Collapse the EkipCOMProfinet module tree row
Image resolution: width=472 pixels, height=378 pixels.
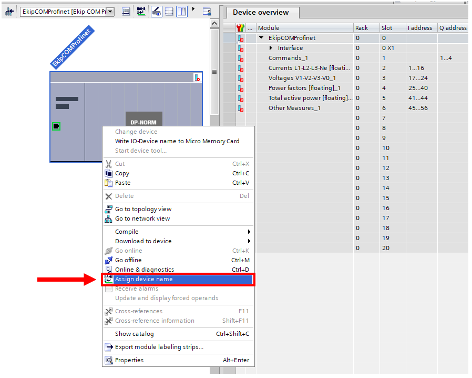pos(261,38)
